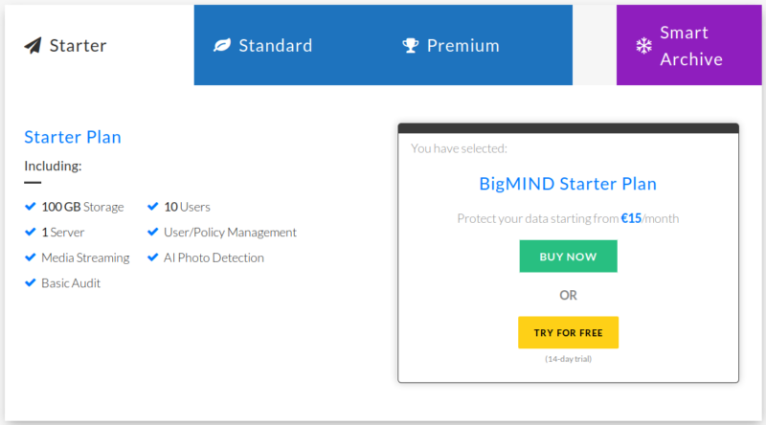Viewport: 766px width, 425px height.
Task: Click the trophy icon beside Premium
Action: point(411,45)
